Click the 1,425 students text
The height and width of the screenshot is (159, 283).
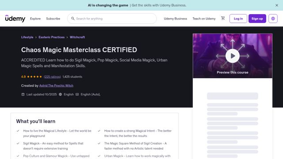[73, 76]
